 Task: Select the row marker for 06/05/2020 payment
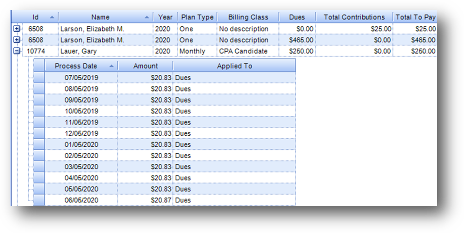(x=39, y=200)
